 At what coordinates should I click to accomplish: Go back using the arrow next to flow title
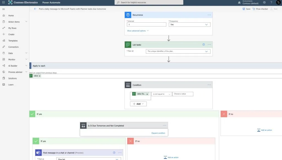35,9
